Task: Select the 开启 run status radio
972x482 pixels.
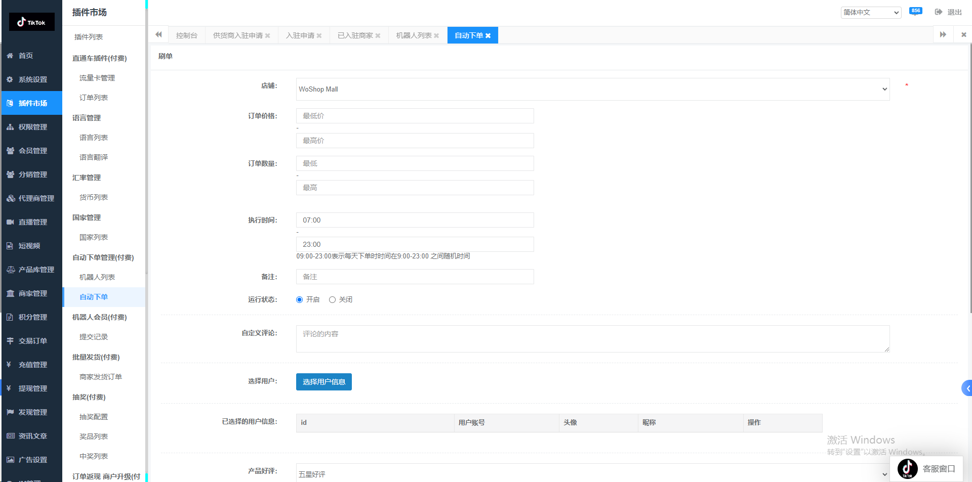Action: pyautogui.click(x=300, y=300)
